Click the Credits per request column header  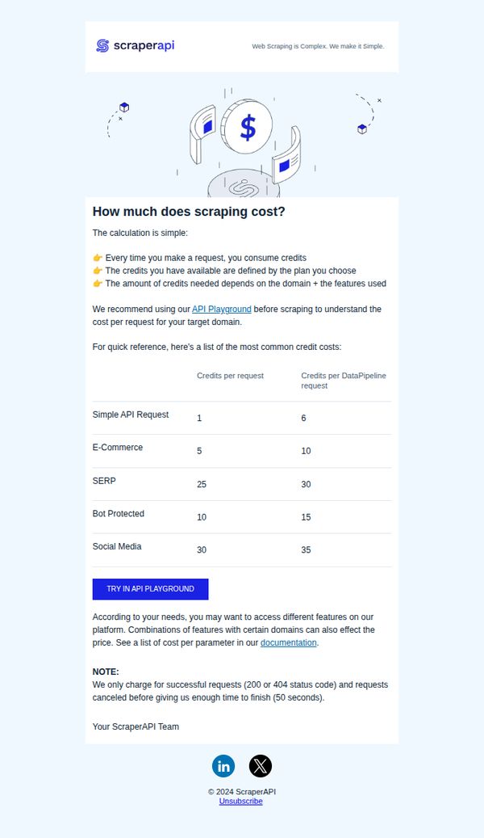tap(230, 376)
